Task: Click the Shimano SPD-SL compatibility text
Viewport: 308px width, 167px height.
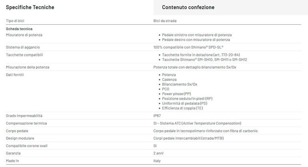Action: coord(188,47)
